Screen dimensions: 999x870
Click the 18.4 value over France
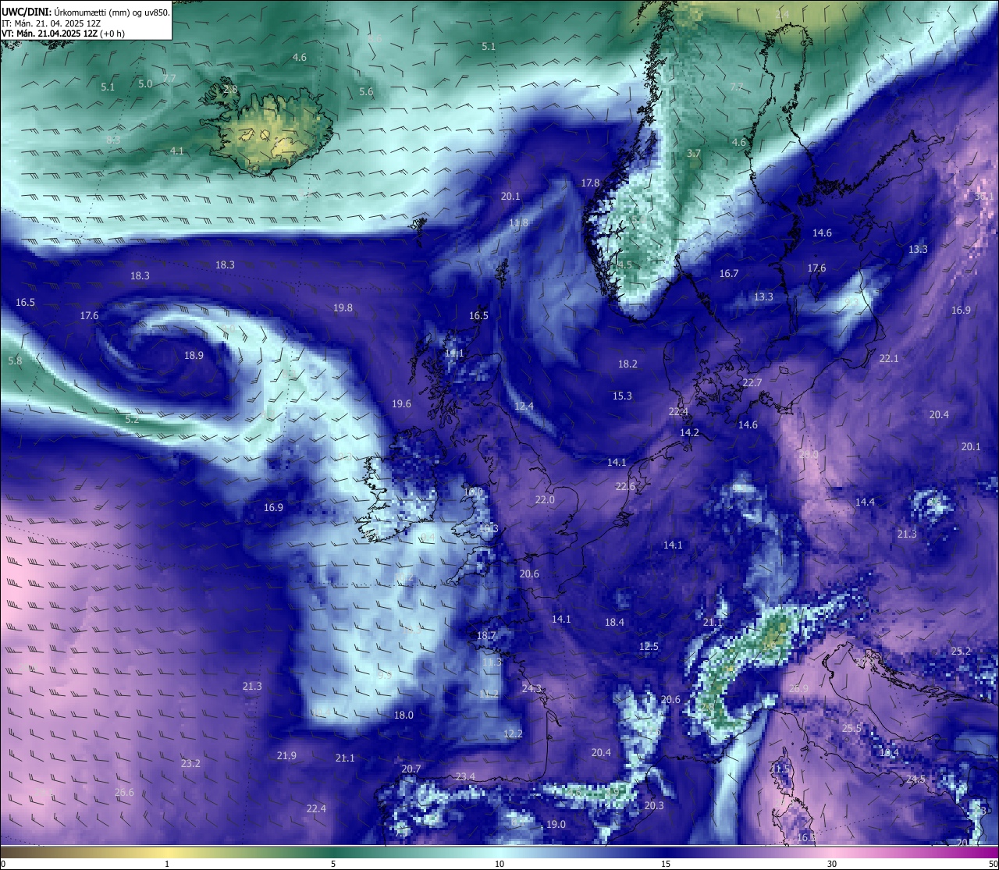pos(614,623)
